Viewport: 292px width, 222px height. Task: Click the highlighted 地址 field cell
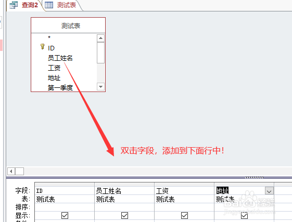[x=240, y=191]
